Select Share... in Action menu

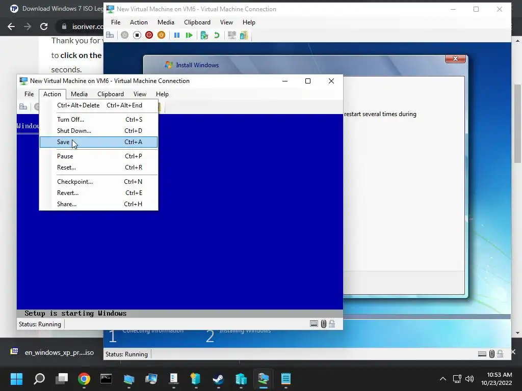point(98,204)
